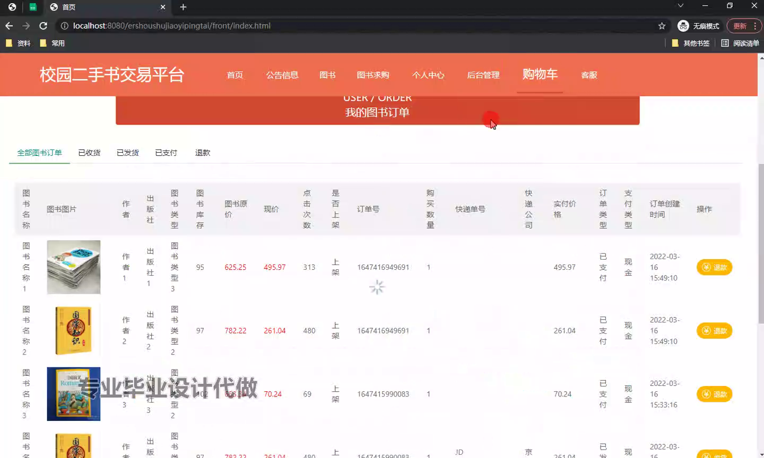This screenshot has width=764, height=458.
Task: Open the 图书名称3 blue book cover thumbnail
Action: click(74, 394)
